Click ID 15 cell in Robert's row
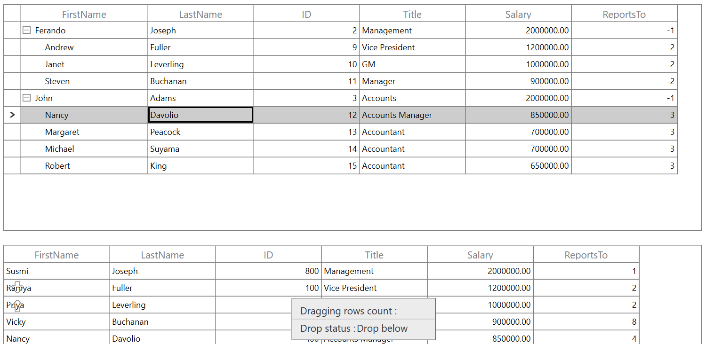706x344 pixels. point(307,166)
